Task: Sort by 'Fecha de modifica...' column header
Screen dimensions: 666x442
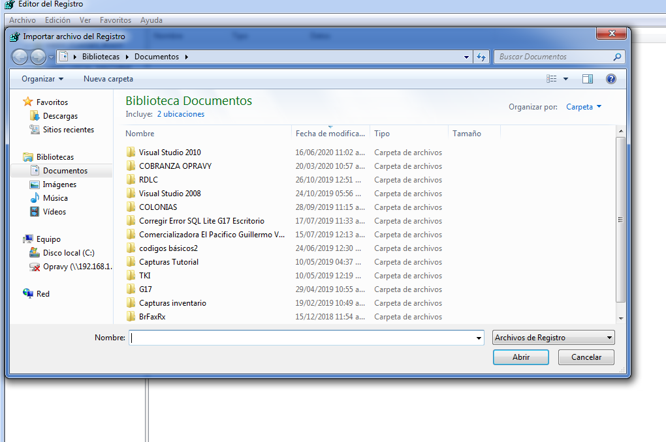Action: 330,134
